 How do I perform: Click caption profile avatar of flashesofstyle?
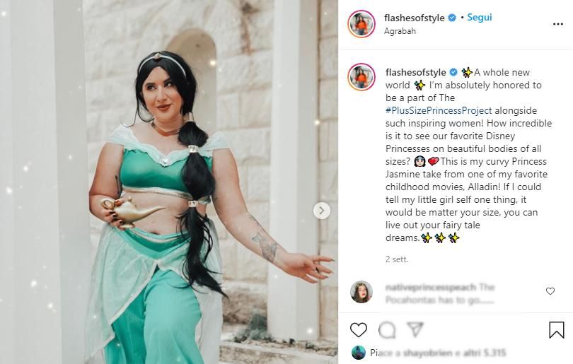tap(361, 76)
